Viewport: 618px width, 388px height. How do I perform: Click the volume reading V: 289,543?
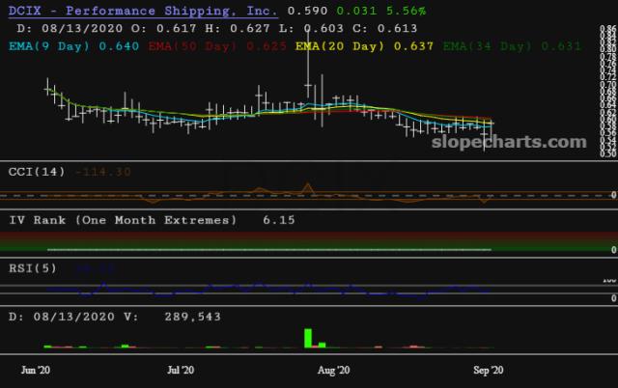pyautogui.click(x=172, y=318)
